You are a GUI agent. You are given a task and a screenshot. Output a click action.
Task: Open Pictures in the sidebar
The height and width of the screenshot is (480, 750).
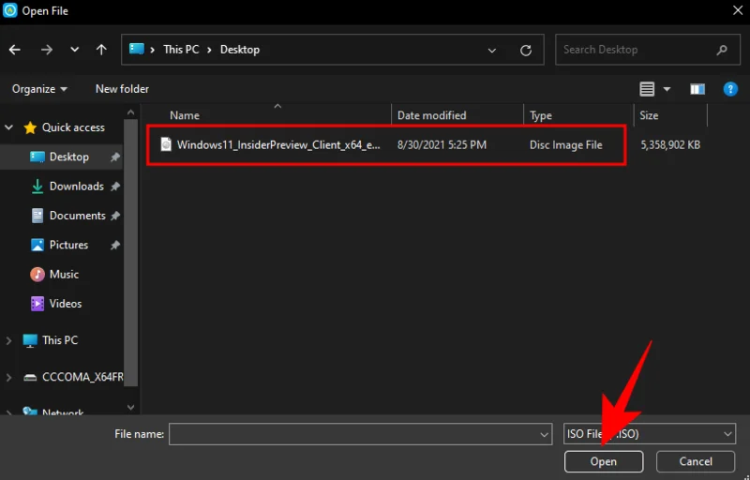click(x=68, y=245)
